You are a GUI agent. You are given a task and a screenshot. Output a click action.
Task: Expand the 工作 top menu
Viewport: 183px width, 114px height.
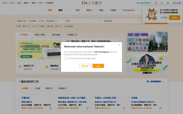coord(5,3)
